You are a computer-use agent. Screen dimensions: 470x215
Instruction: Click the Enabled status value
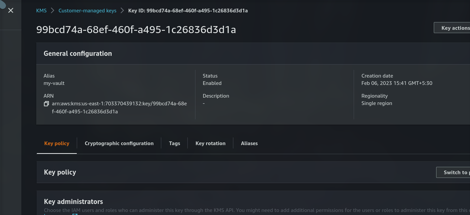[x=212, y=83]
